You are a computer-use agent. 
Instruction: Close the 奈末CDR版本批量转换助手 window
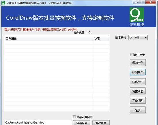click(151, 2)
